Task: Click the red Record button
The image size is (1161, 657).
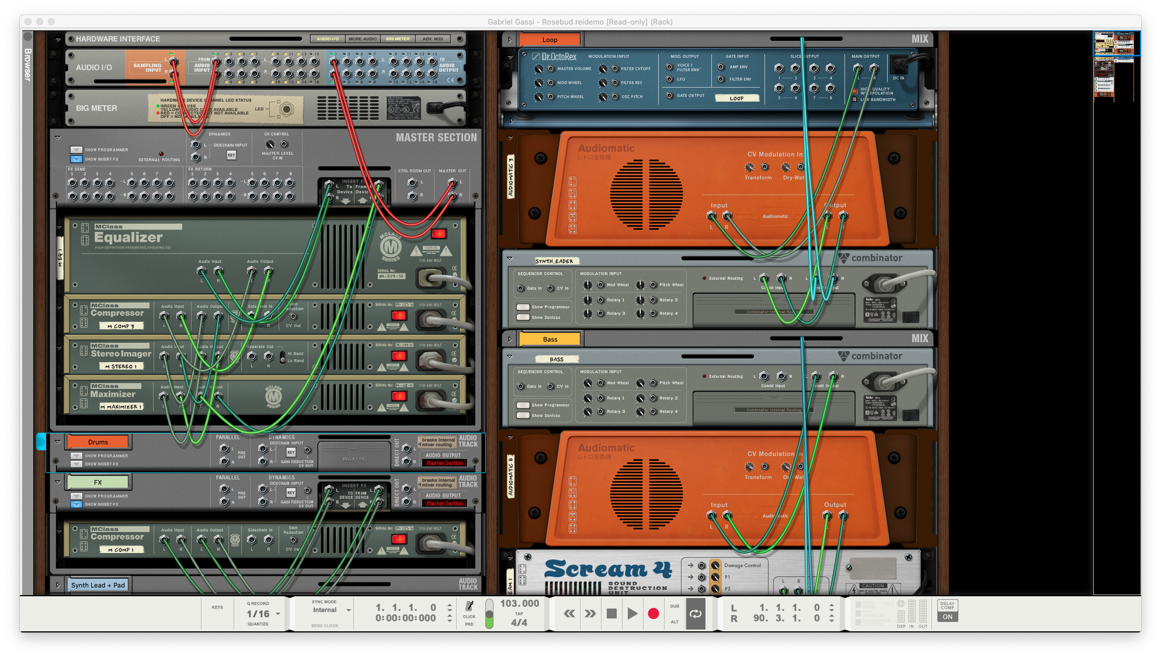Action: click(x=654, y=613)
